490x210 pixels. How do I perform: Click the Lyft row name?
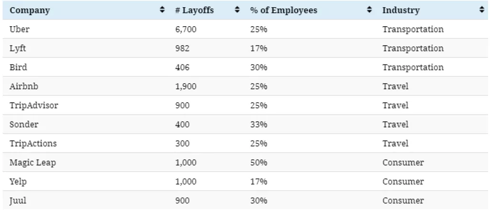[18, 48]
